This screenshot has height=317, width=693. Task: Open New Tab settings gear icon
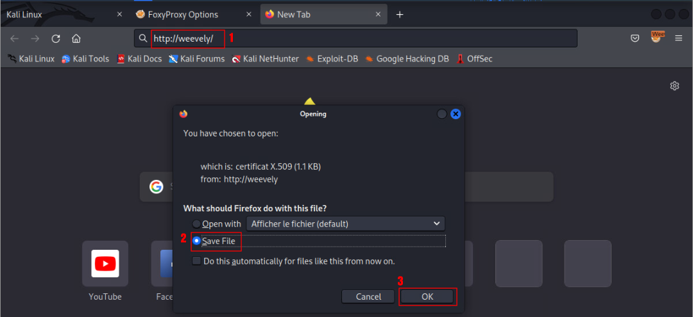[674, 86]
